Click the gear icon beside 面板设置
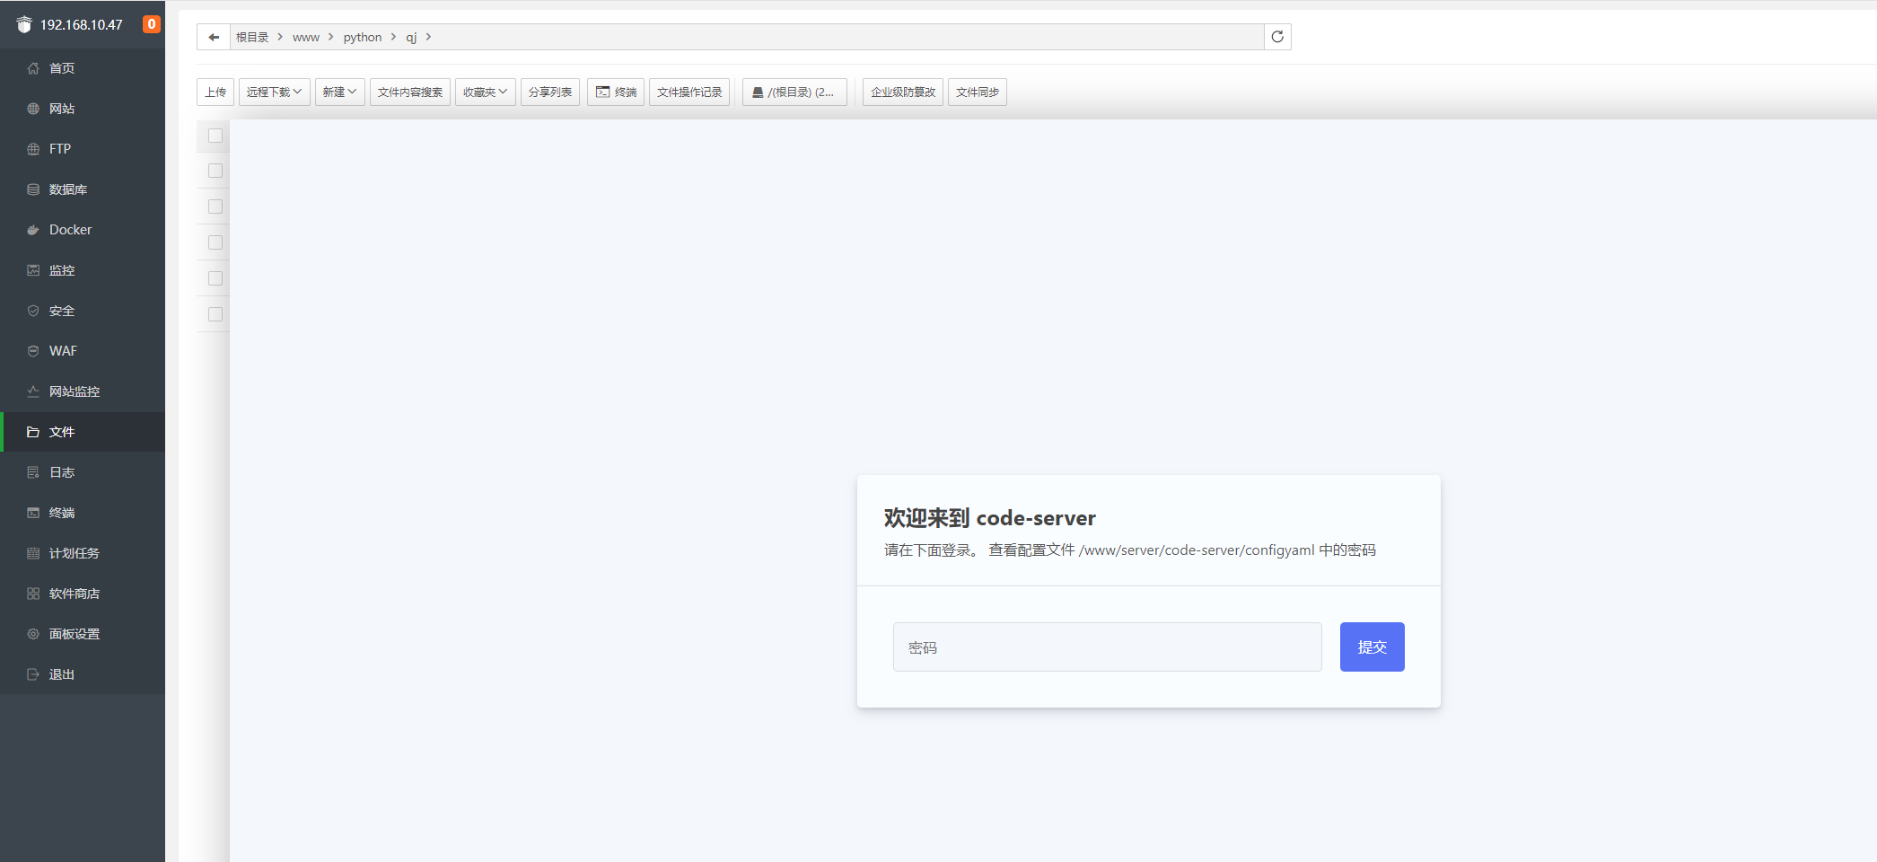The image size is (1877, 862). pyautogui.click(x=33, y=634)
